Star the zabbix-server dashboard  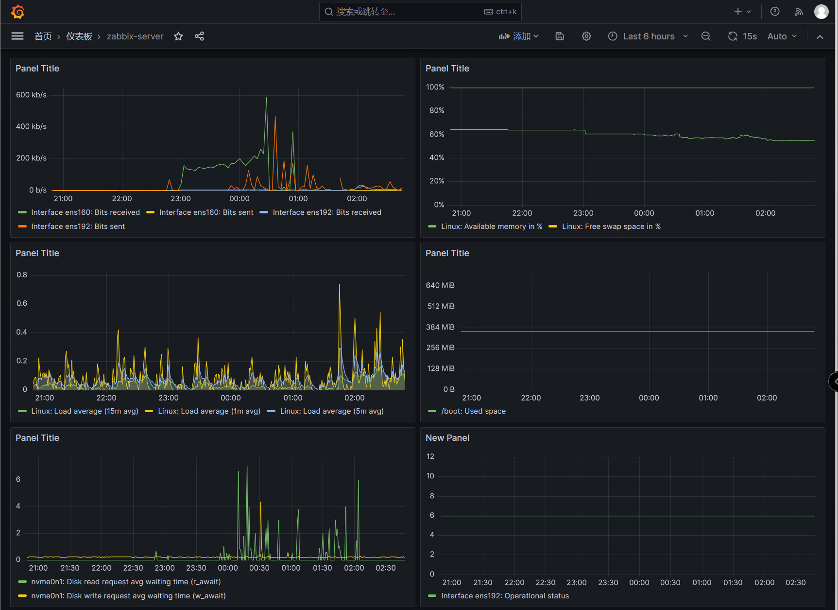(x=178, y=36)
